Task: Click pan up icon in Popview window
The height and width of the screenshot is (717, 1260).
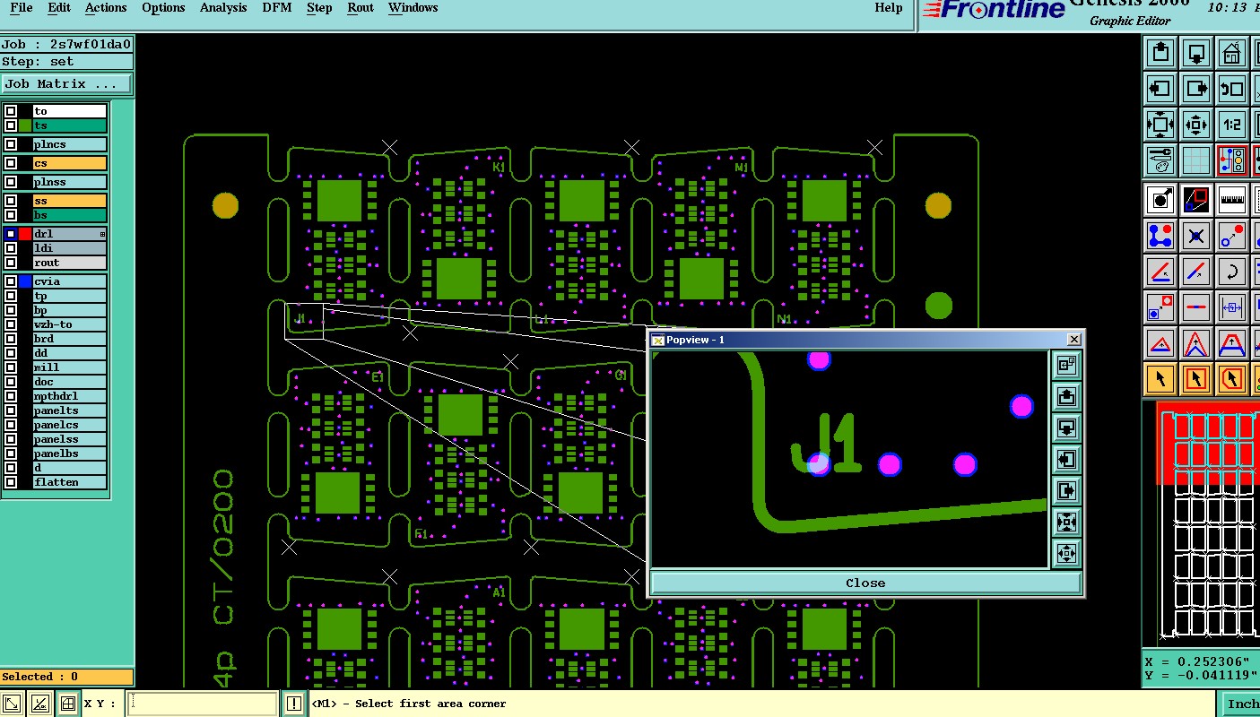Action: [1066, 396]
